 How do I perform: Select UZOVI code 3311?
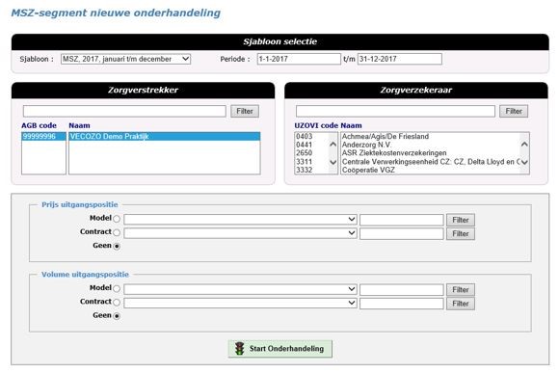(x=305, y=162)
